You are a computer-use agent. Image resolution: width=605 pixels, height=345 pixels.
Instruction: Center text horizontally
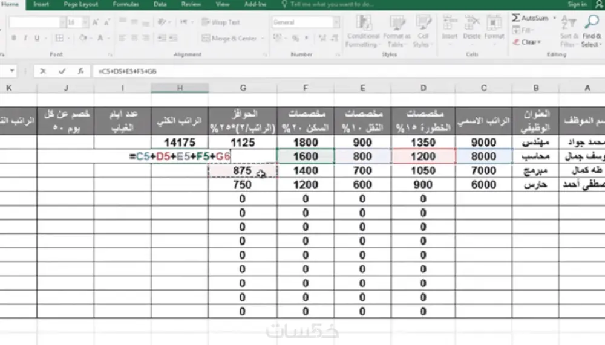tap(134, 38)
